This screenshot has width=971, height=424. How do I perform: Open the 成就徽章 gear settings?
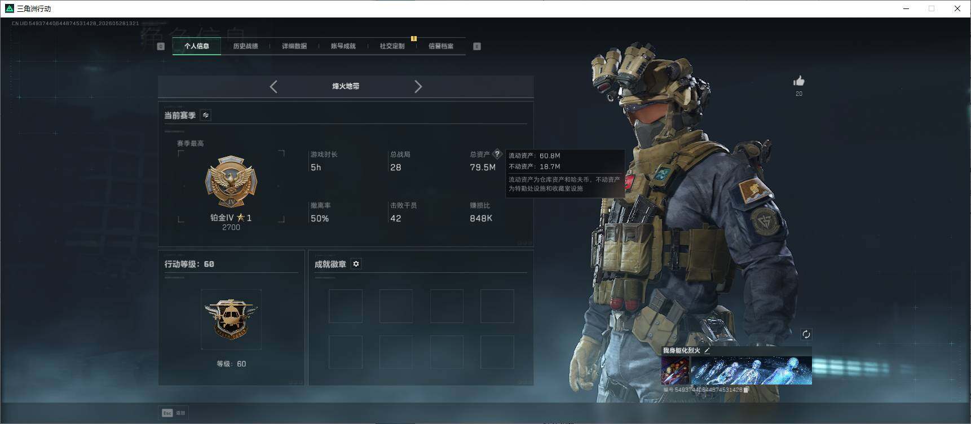tap(356, 264)
